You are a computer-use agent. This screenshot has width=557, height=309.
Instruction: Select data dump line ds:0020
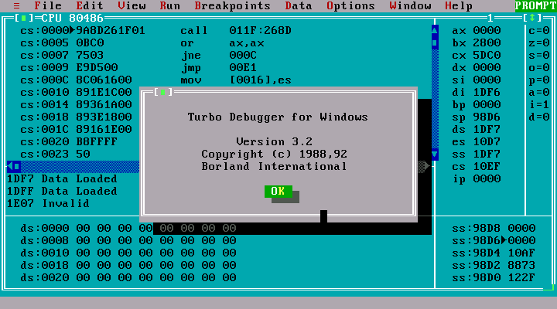coord(128,277)
